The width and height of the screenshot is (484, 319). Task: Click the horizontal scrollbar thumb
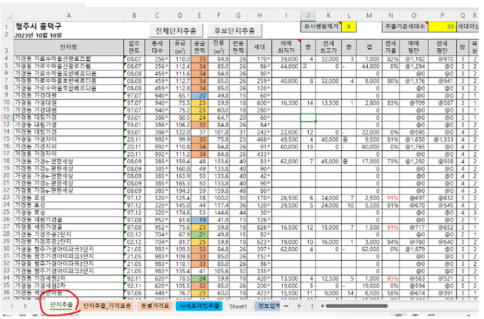click(x=357, y=306)
